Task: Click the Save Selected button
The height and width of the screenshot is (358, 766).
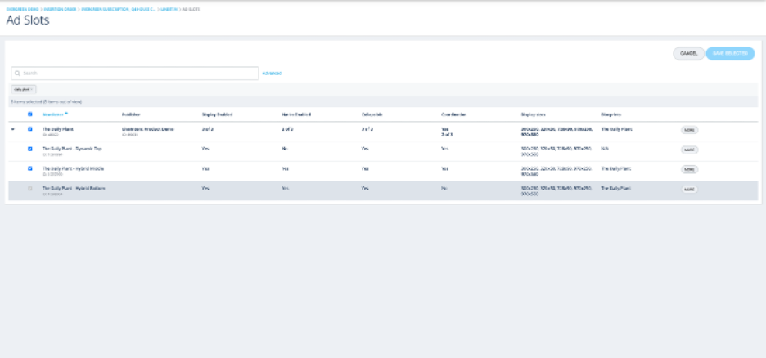Action: coord(730,53)
